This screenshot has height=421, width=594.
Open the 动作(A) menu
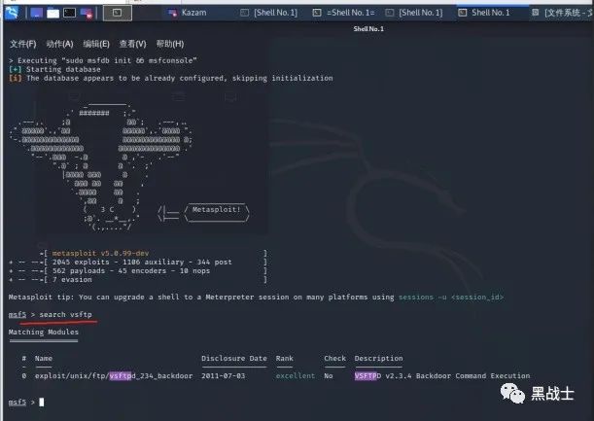[x=59, y=44]
